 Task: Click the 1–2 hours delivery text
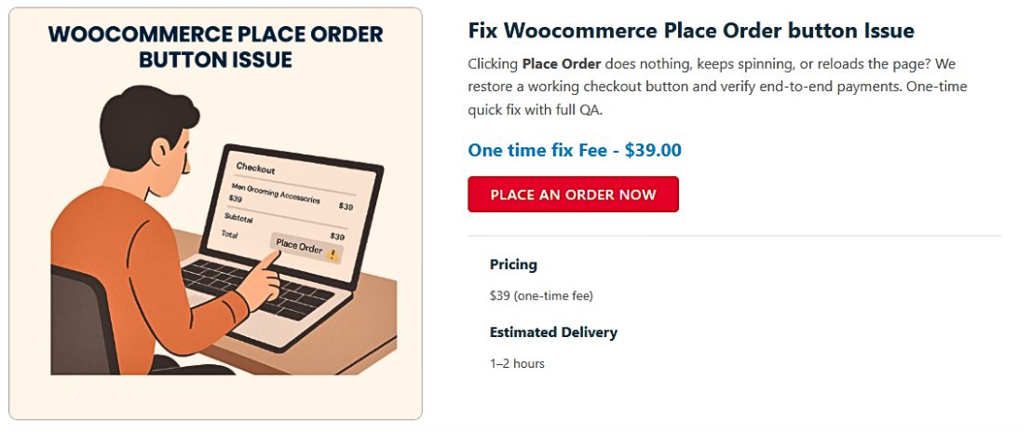point(517,363)
